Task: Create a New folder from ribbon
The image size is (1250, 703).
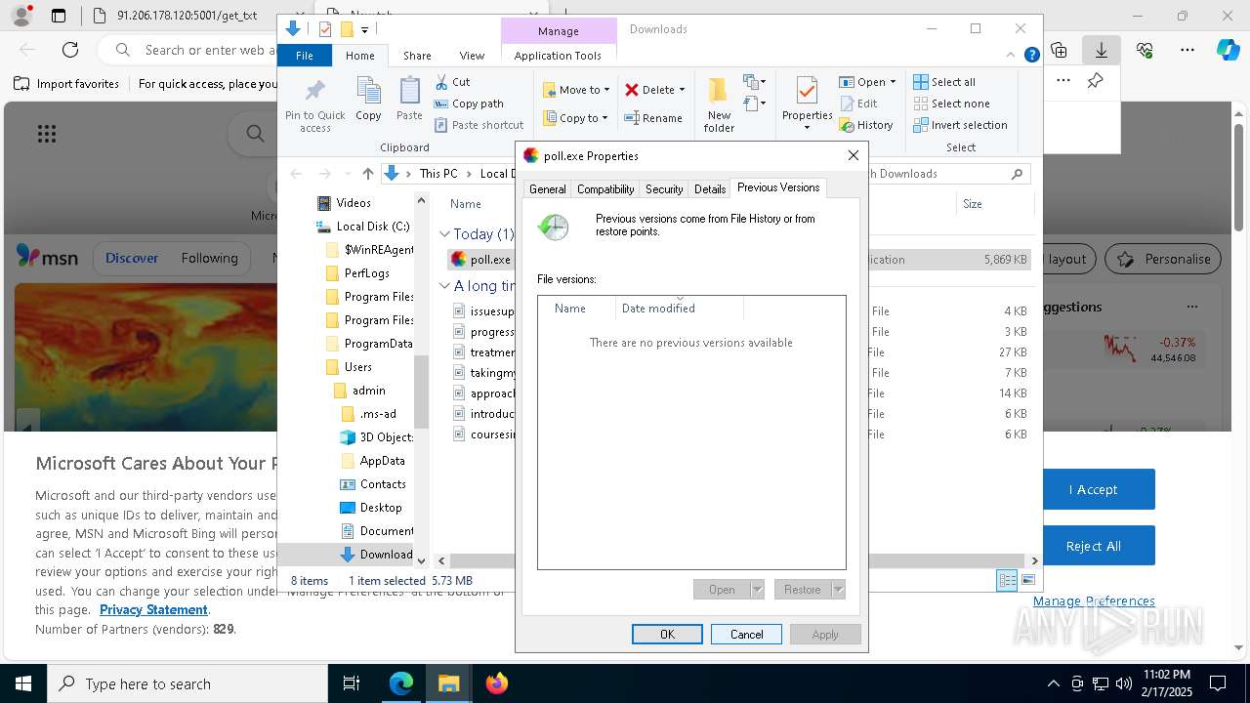Action: (x=719, y=104)
